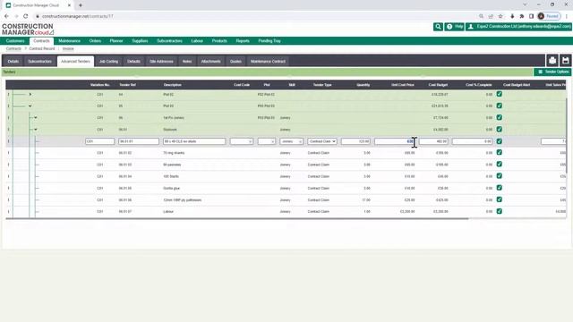
Task: Switch to the Quotes tab
Action: point(235,62)
